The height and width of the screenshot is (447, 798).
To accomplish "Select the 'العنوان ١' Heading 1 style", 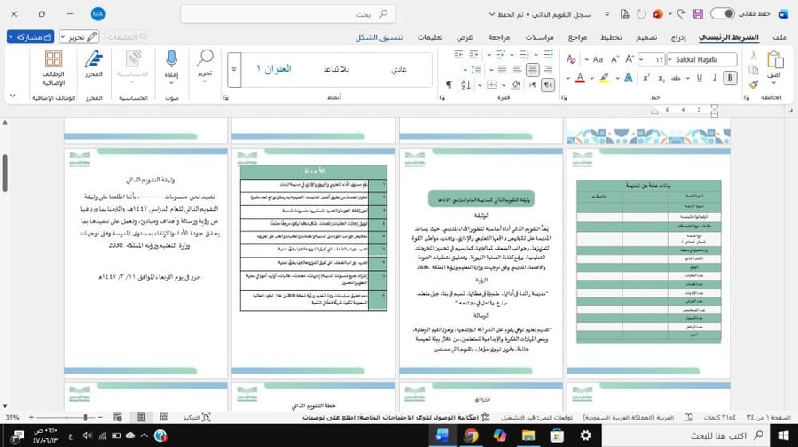I will (273, 68).
